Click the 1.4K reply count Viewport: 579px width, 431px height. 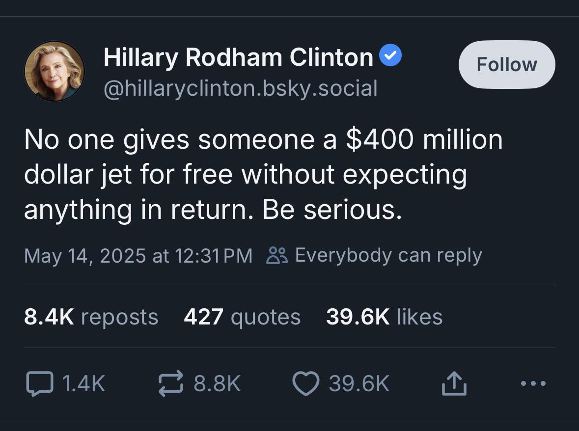point(84,384)
